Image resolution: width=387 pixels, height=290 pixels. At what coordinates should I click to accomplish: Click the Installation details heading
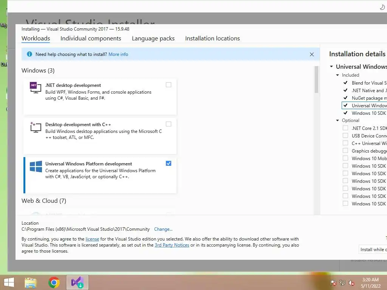click(x=358, y=54)
